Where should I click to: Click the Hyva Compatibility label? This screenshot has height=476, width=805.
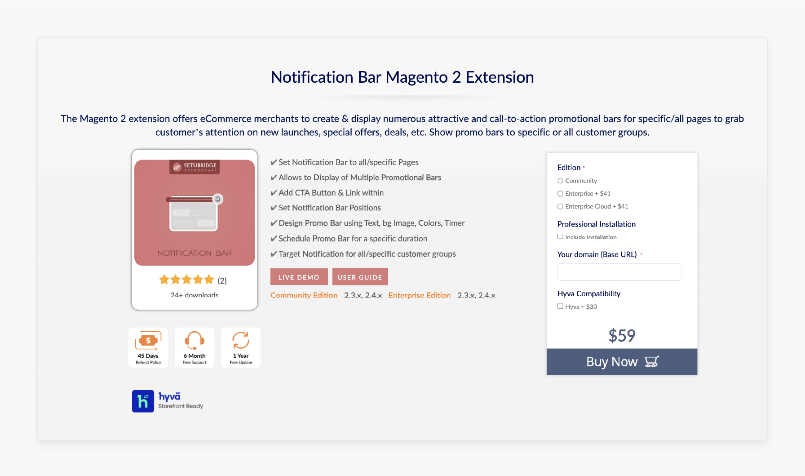click(x=589, y=294)
